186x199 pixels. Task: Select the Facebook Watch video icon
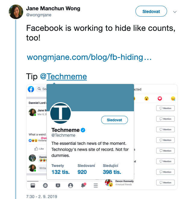click(x=58, y=185)
